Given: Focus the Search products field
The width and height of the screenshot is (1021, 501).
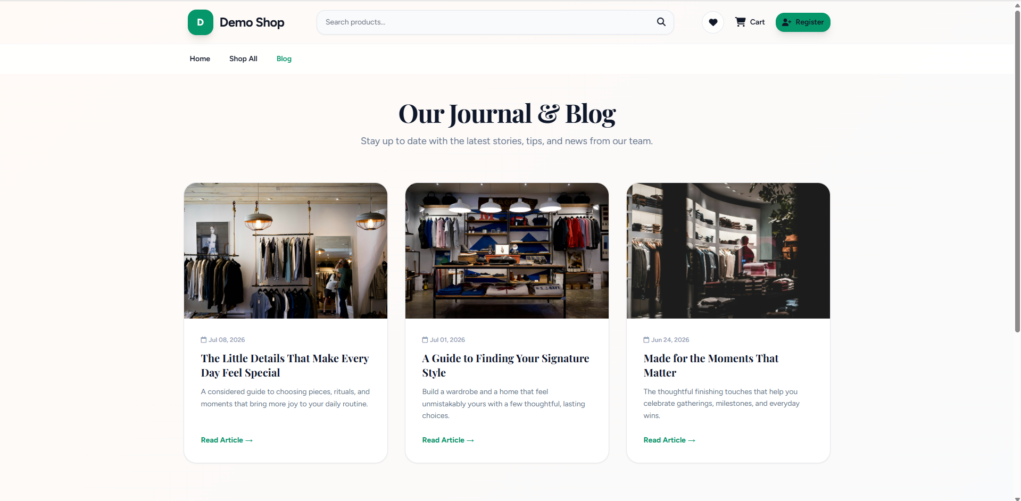Looking at the screenshot, I should click(495, 22).
